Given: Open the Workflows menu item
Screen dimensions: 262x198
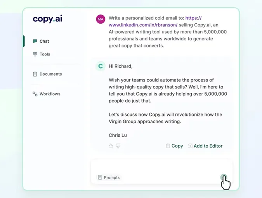Looking at the screenshot, I should [x=50, y=94].
